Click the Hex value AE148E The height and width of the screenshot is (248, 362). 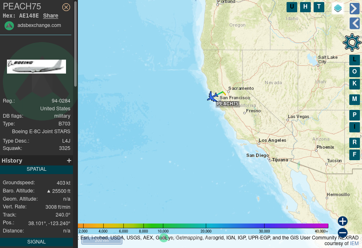[x=29, y=16]
